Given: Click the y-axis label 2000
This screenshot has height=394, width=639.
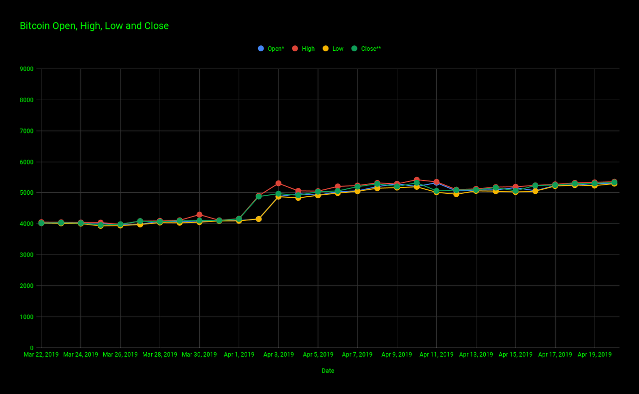Looking at the screenshot, I should pyautogui.click(x=27, y=286).
